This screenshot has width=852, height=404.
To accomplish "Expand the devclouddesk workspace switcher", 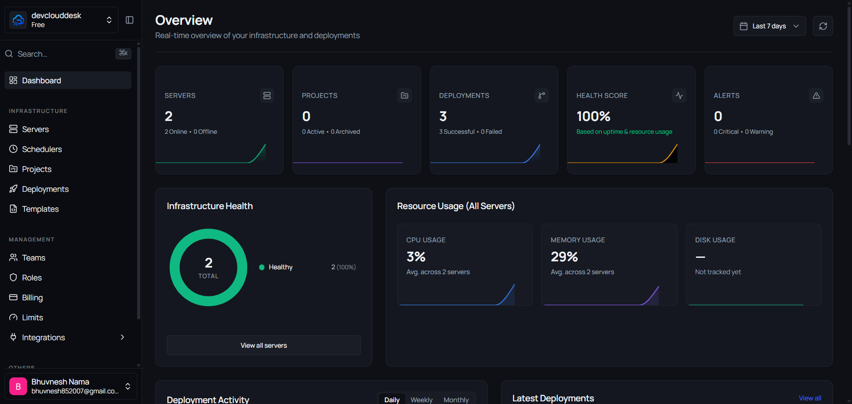I will coord(61,20).
